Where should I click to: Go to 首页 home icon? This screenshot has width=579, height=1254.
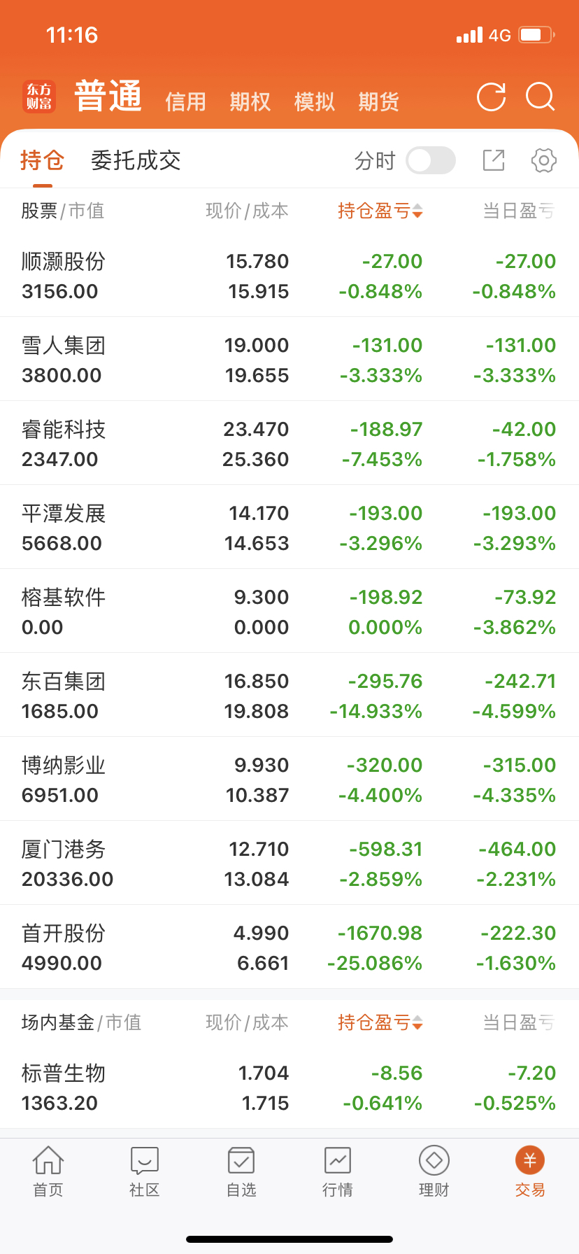tap(48, 1171)
